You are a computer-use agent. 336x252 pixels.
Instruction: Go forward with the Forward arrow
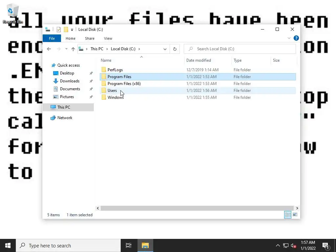coord(58,49)
